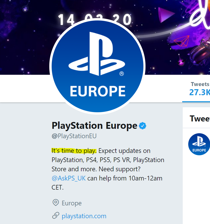The width and height of the screenshot is (210, 224).
Task: Click the highlighted "It's time to play." text
Action: [x=74, y=151]
